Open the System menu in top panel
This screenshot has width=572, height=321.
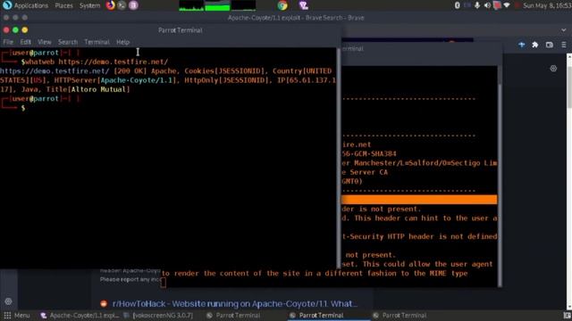[x=89, y=5]
